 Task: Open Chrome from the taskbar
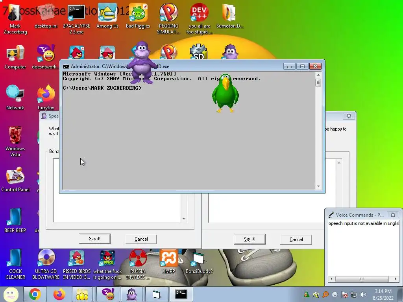pos(35,294)
